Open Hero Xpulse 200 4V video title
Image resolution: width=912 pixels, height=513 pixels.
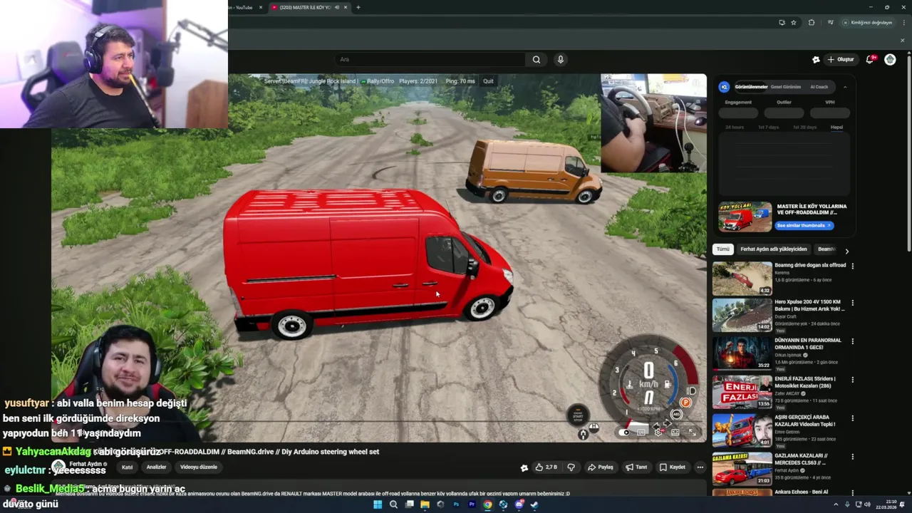tap(810, 306)
